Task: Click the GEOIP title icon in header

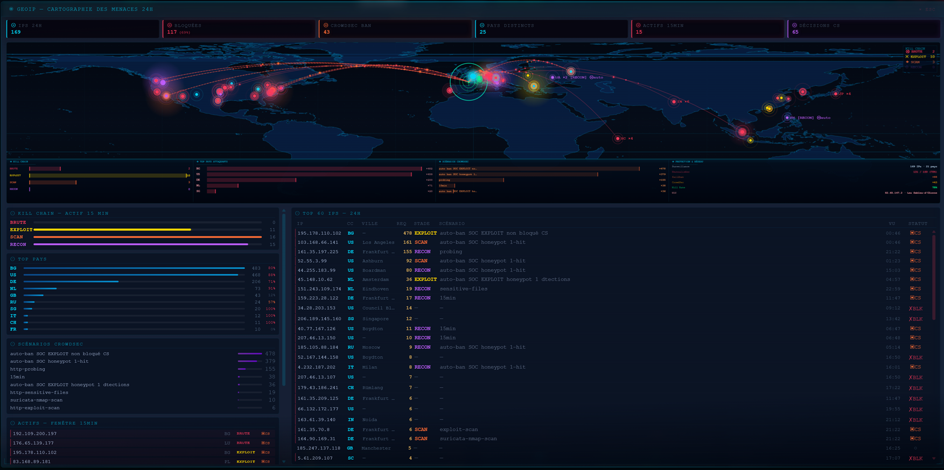Action: (x=11, y=9)
